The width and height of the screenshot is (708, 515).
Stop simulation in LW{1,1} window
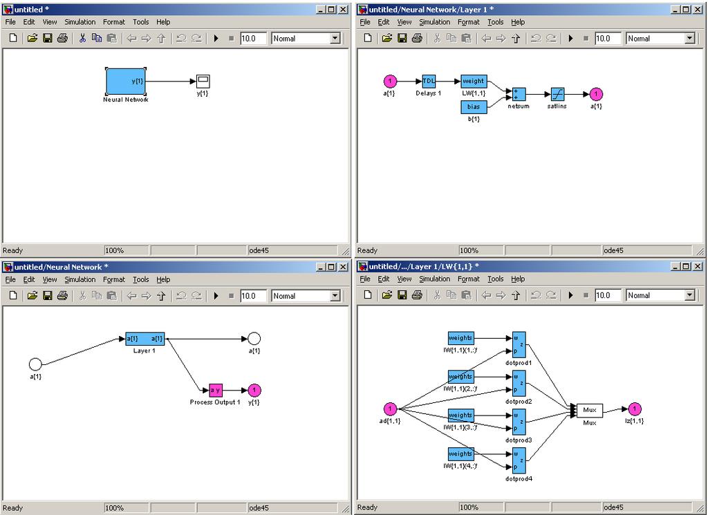pyautogui.click(x=586, y=295)
